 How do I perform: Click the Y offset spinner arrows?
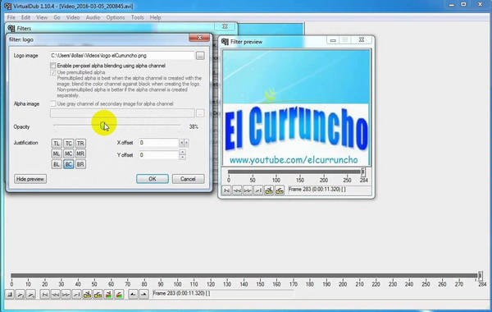pyautogui.click(x=182, y=154)
